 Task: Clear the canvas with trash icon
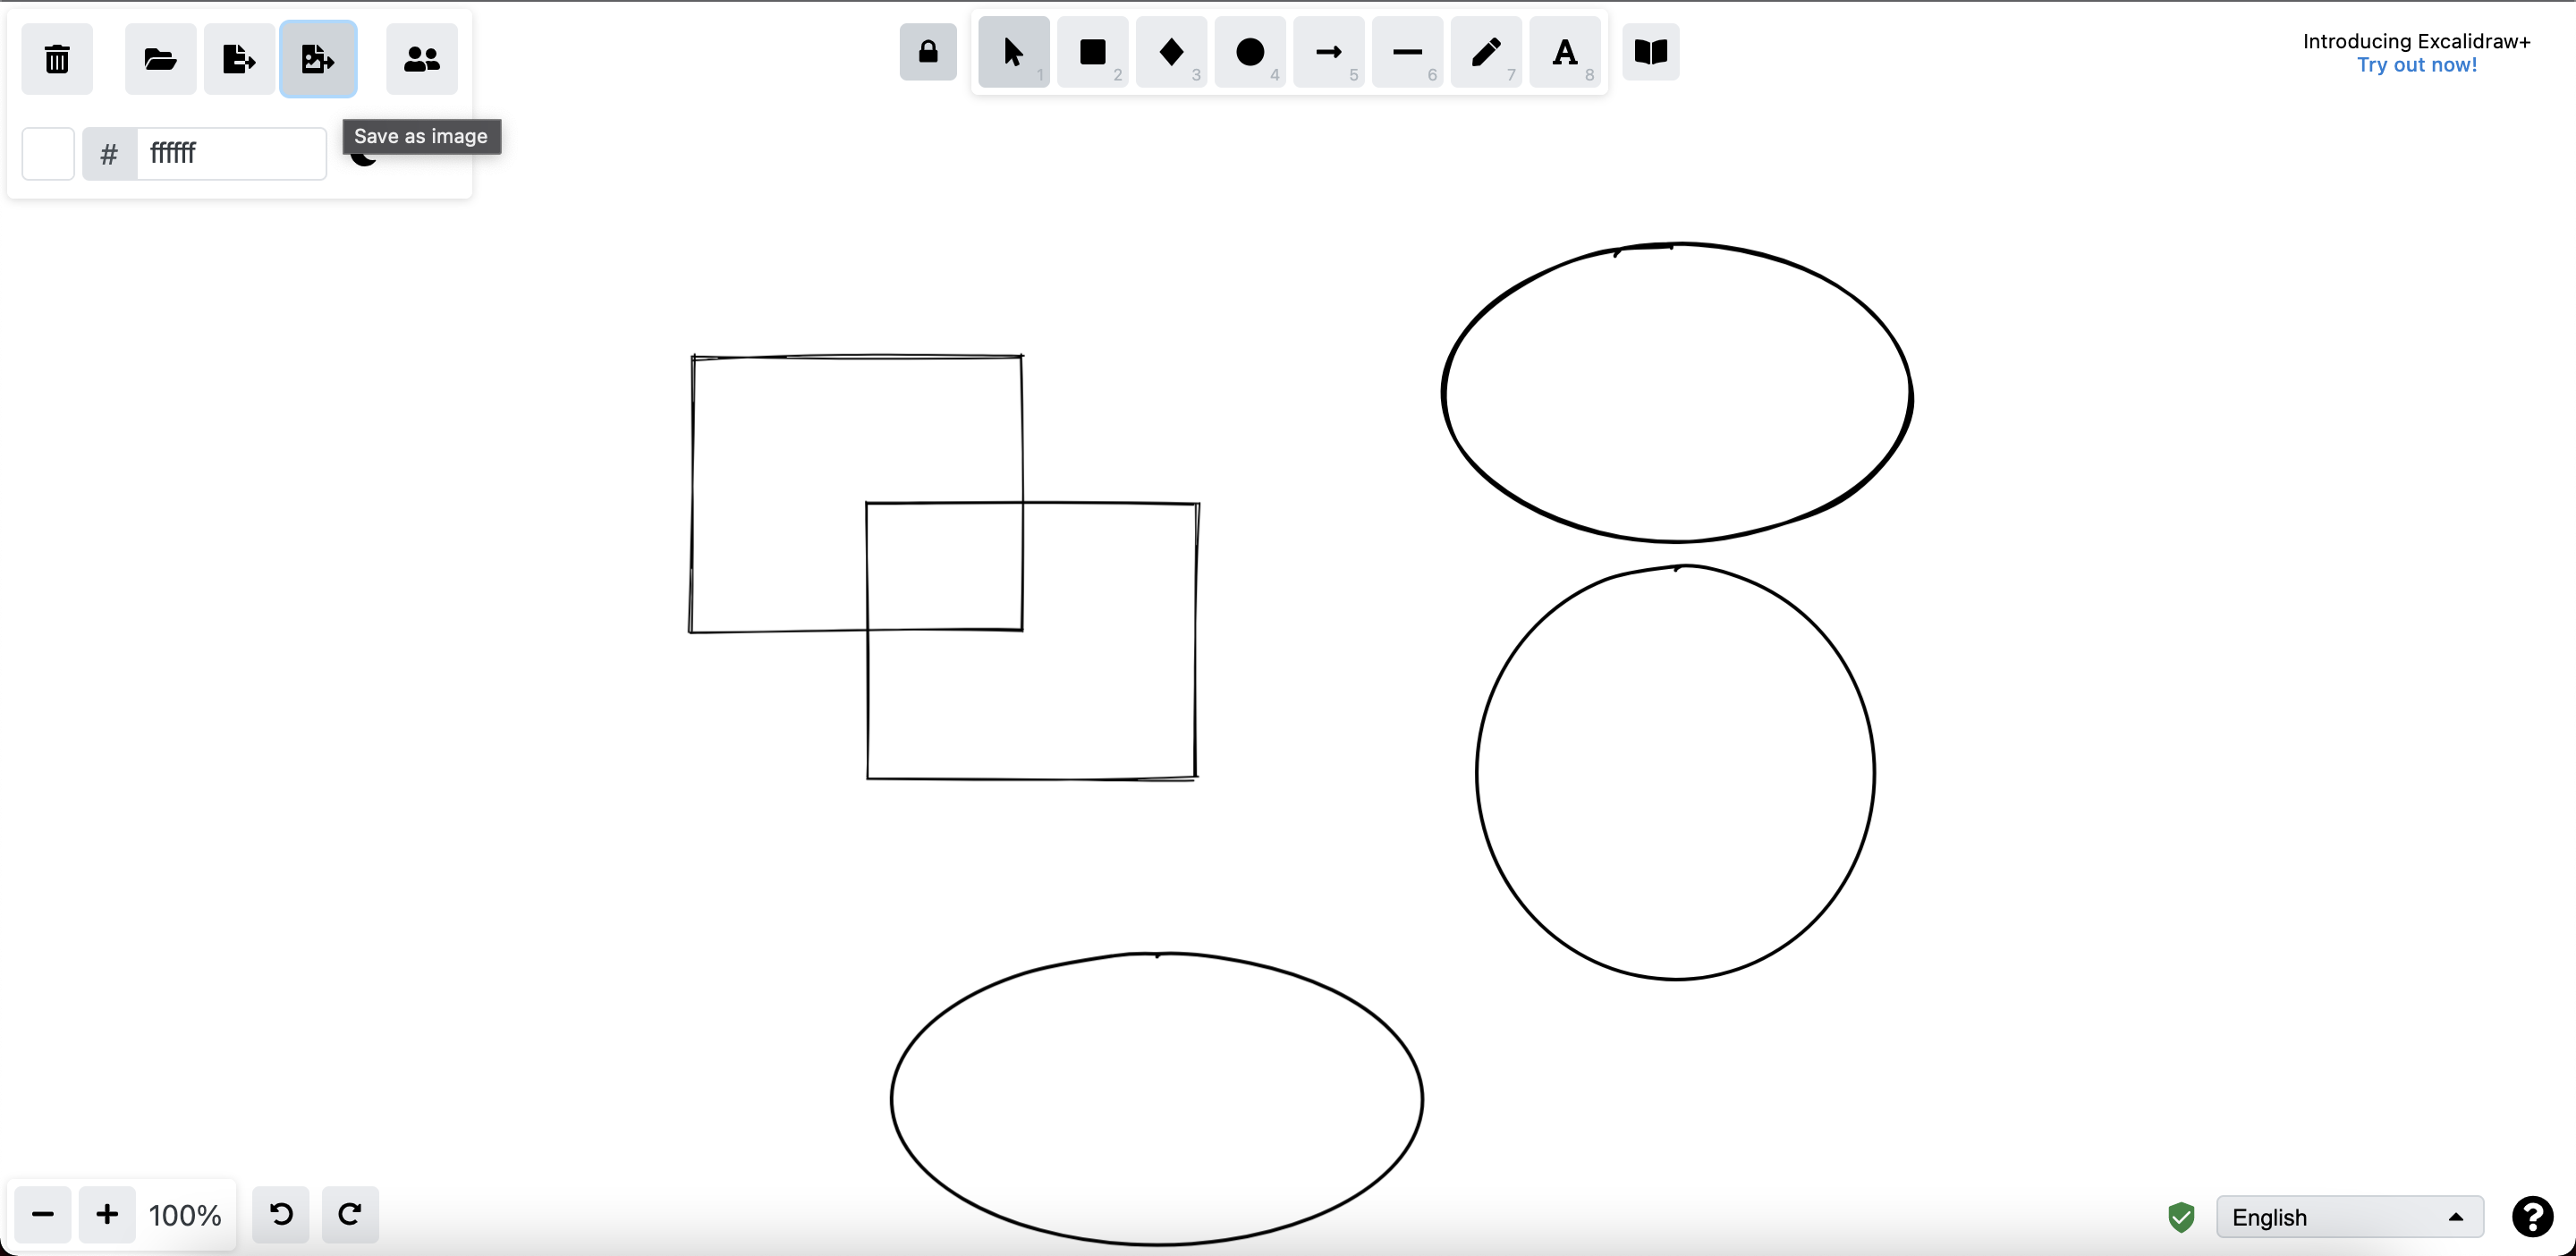pos(56,59)
